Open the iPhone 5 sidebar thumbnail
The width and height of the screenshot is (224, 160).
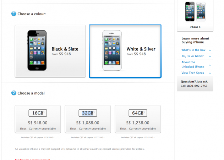point(195,15)
